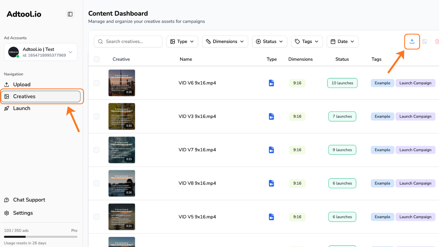Open Chat Support from the sidebar
The width and height of the screenshot is (439, 247).
coord(29,200)
